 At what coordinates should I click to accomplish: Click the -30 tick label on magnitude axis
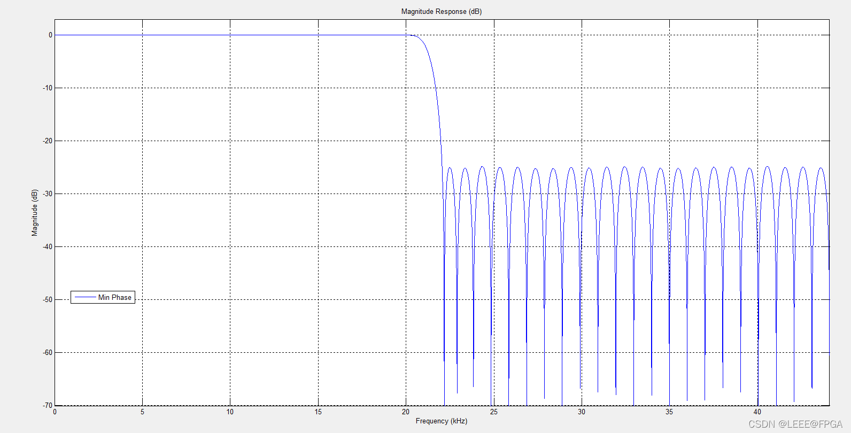pos(48,194)
